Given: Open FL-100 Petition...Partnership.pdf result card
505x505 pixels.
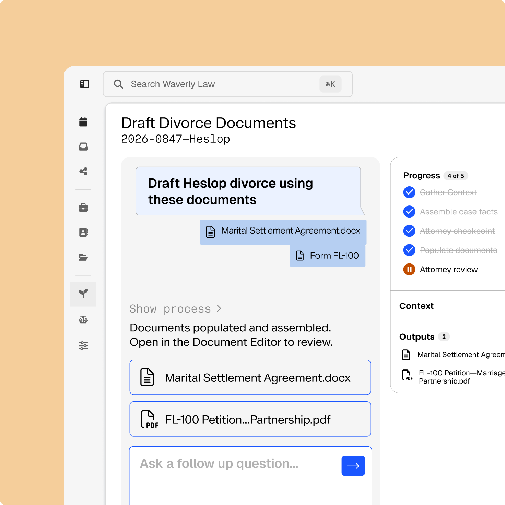Looking at the screenshot, I should pos(250,419).
